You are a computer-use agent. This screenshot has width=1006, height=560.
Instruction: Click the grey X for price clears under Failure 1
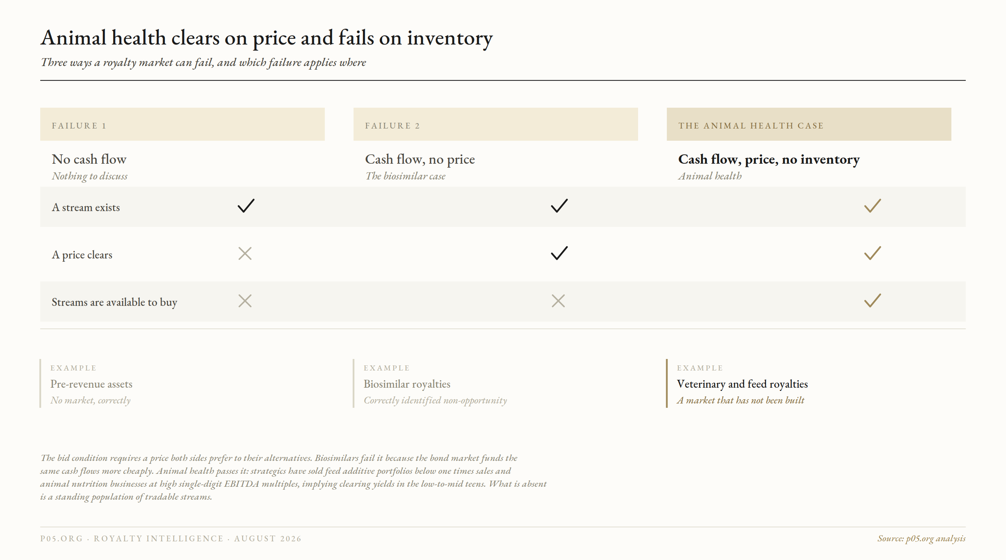245,254
